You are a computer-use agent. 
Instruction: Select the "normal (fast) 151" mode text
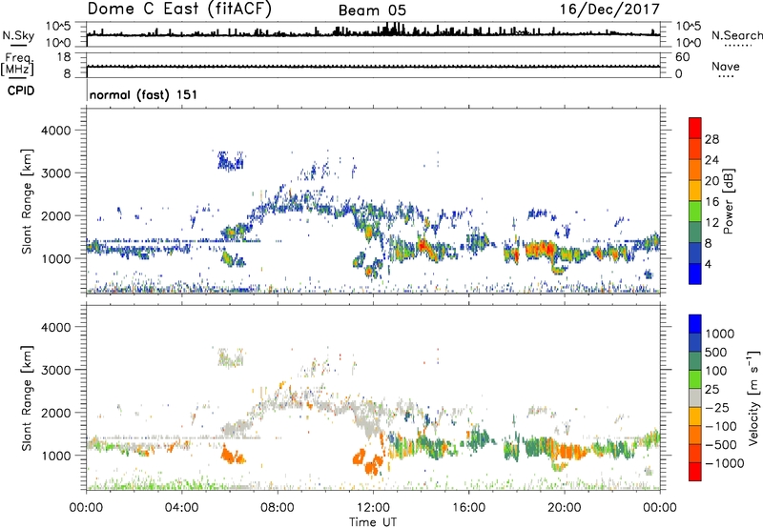(144, 94)
